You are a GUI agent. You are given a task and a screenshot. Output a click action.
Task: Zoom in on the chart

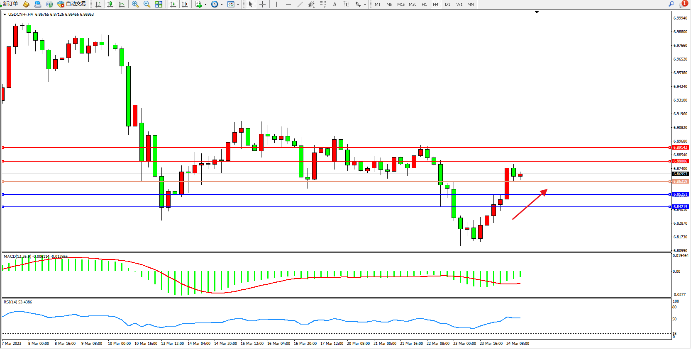pyautogui.click(x=135, y=4)
